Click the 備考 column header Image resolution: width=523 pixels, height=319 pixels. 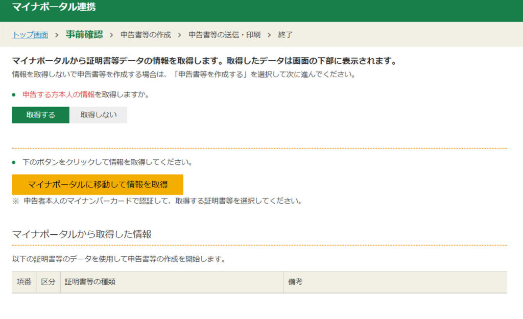(395, 282)
